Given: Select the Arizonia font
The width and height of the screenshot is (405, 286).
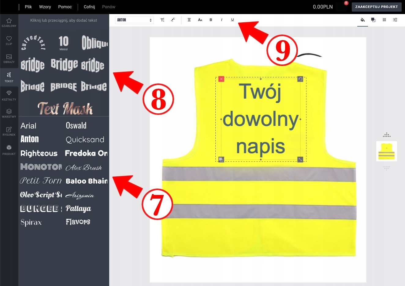Looking at the screenshot, I should click(x=80, y=195).
